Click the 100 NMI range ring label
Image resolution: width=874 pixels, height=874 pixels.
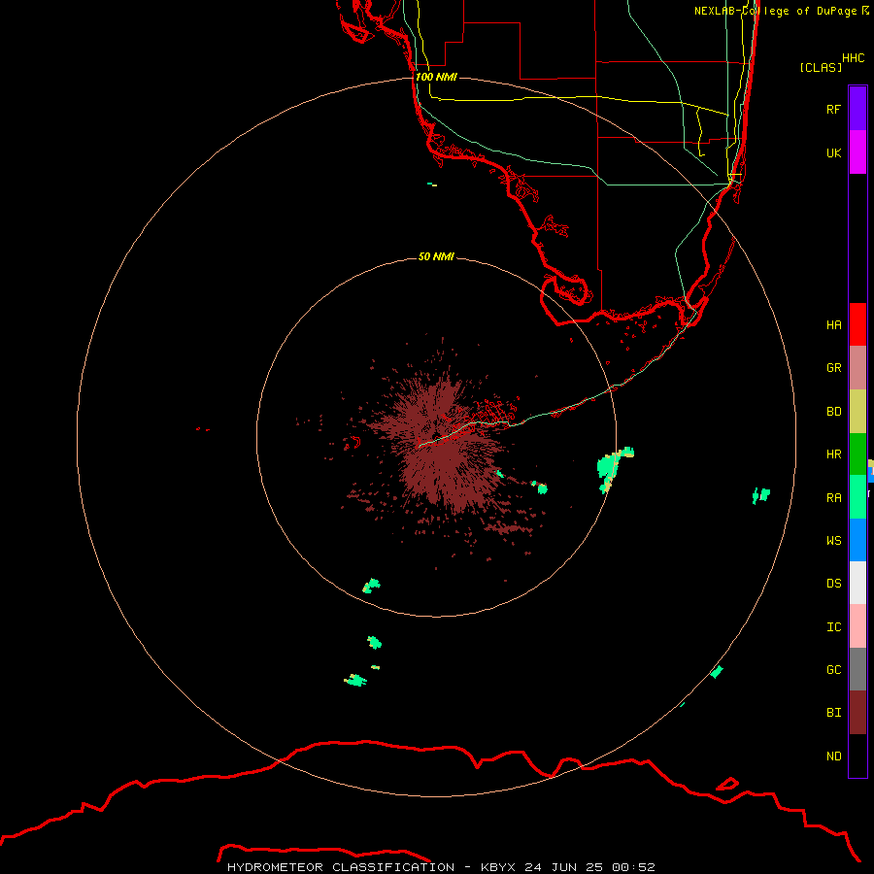tap(436, 77)
